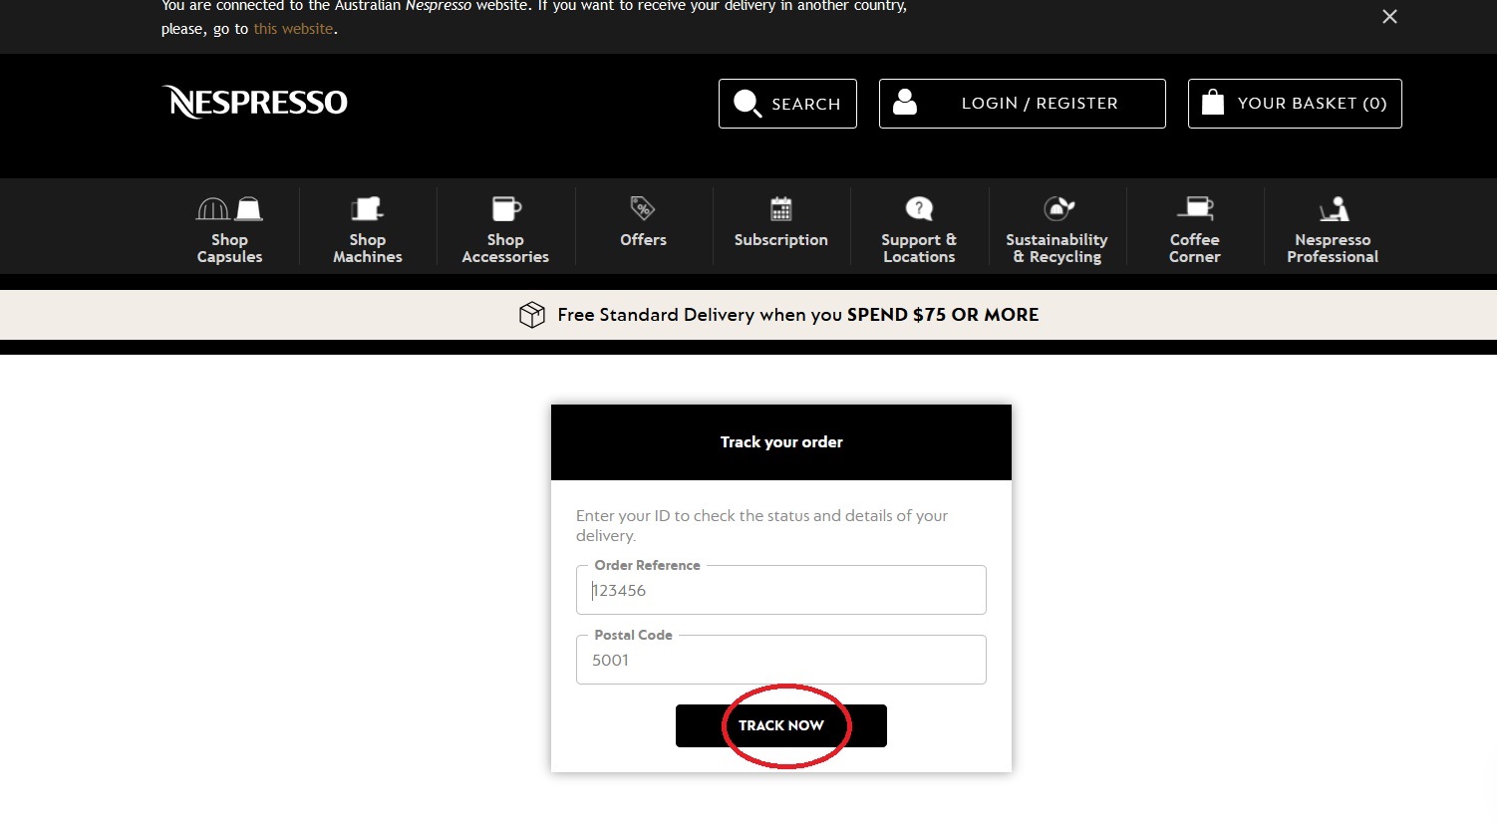Click the Nespresso logo
Viewport: 1497px width, 831px height.
point(255,102)
